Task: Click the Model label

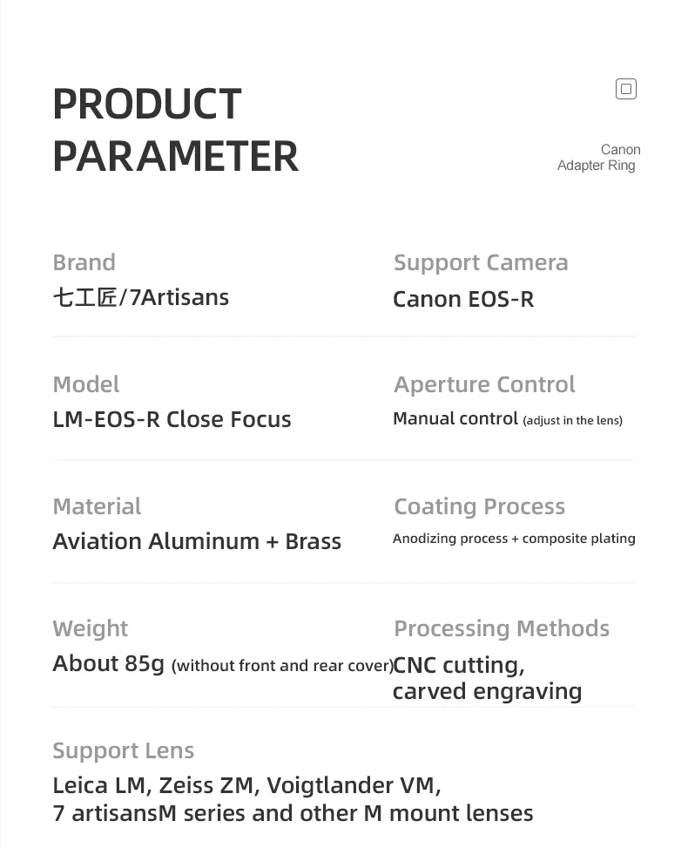Action: [x=86, y=384]
